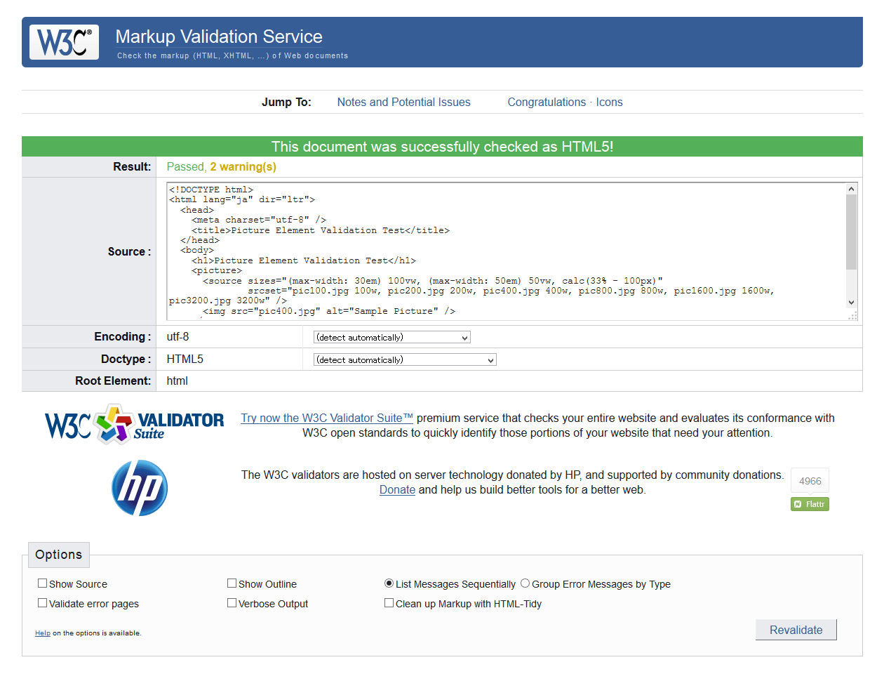Open the Icons section link
Screen dimensions: 884x674
[609, 102]
